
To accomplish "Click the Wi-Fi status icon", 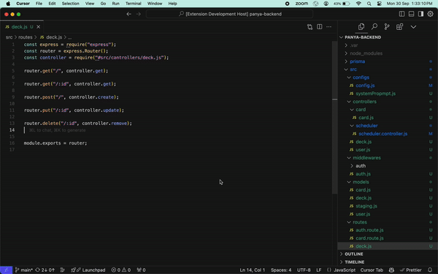I will pos(358,4).
